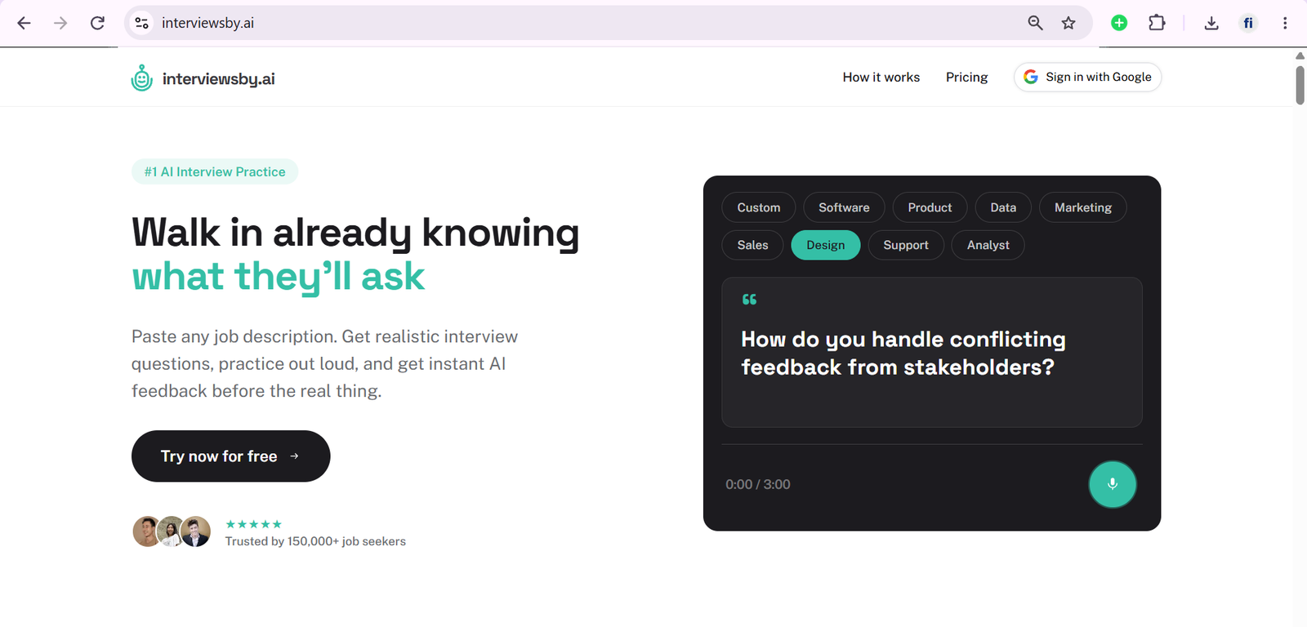Click the browser forward arrow
The height and width of the screenshot is (627, 1307).
click(60, 23)
